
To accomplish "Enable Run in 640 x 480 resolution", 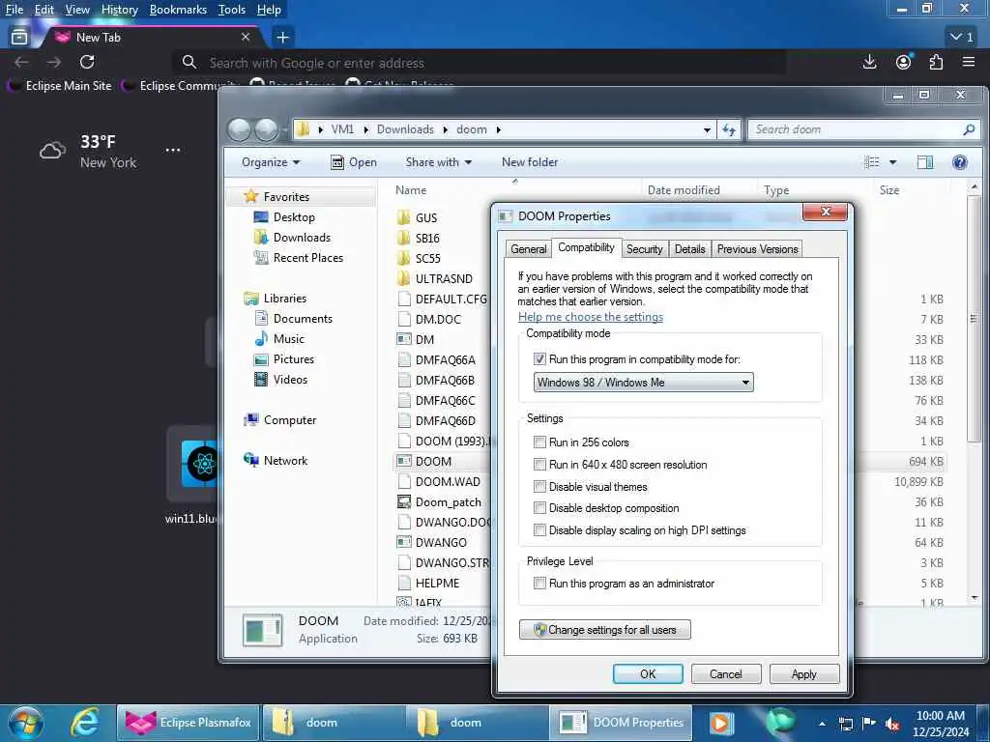I will coord(539,465).
